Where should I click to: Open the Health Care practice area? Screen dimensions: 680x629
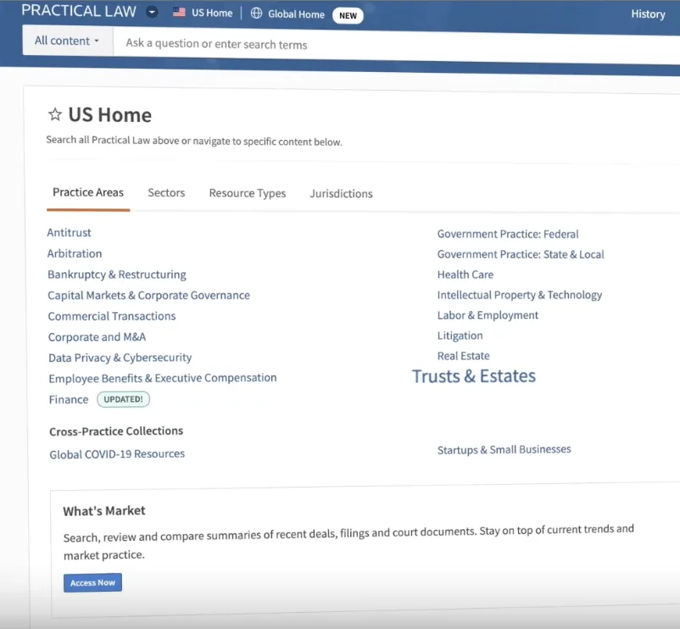coord(465,275)
